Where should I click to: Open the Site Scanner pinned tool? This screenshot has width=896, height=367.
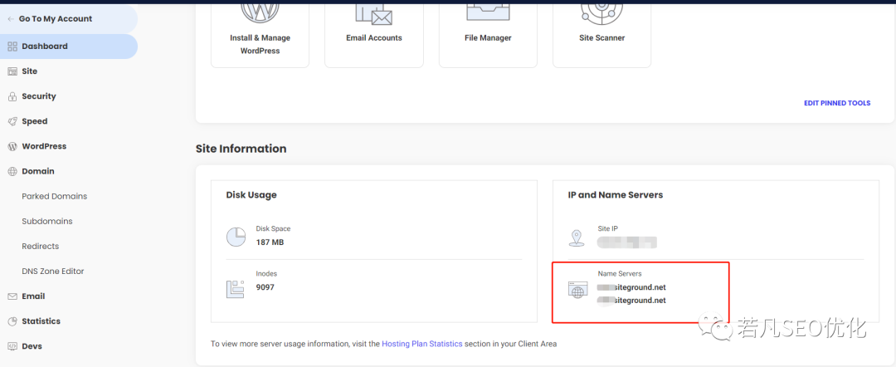601,34
